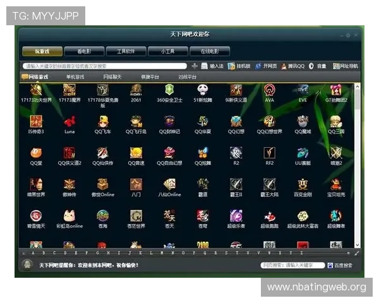This screenshot has height=303, width=379.
Task: Click the user avatar at bottom left
Action: (x=27, y=265)
